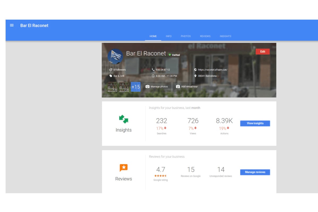Viewport: 318px width, 212px height.
Task: Click the camera icon in Add virtual tour
Action: pyautogui.click(x=178, y=86)
